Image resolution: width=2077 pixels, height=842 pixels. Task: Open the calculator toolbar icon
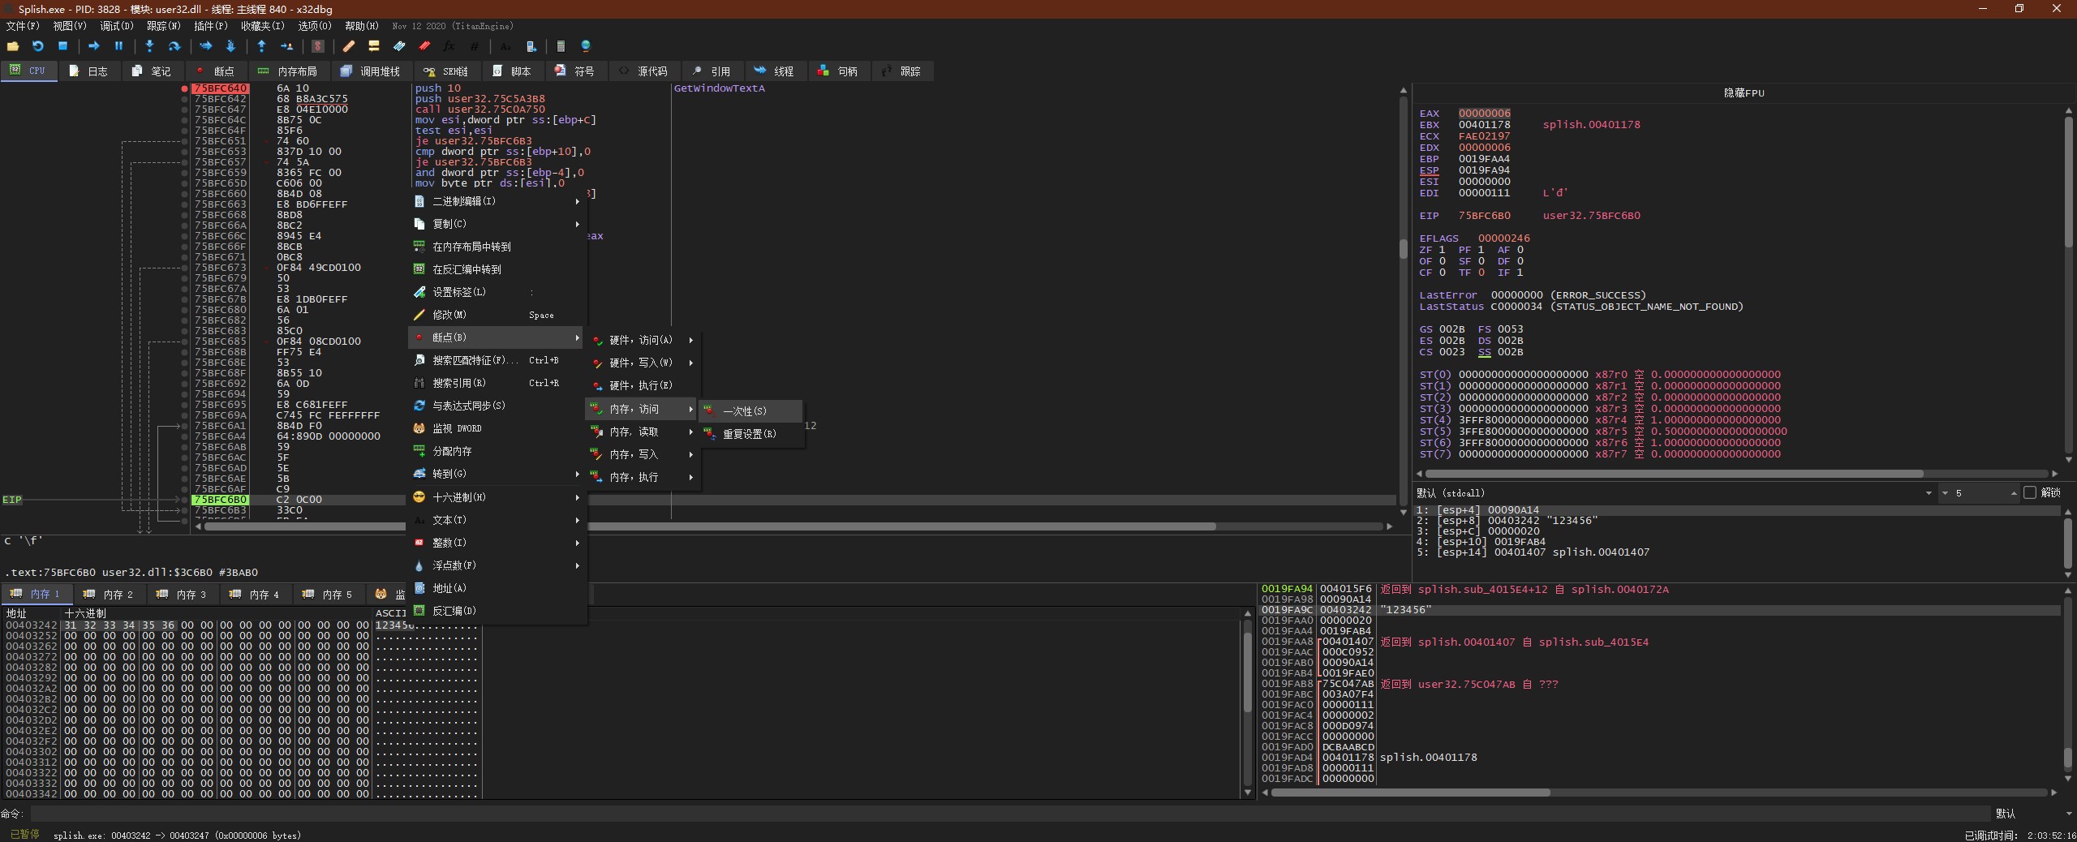[x=561, y=46]
